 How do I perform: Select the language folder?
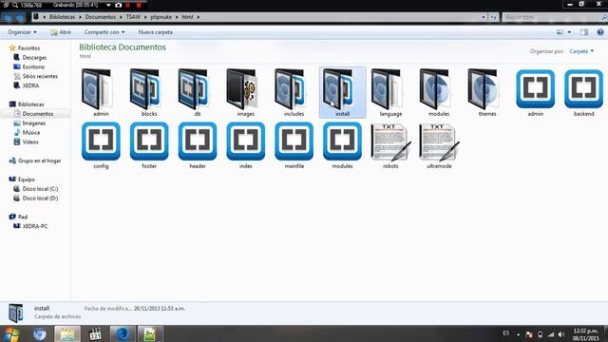tap(387, 89)
